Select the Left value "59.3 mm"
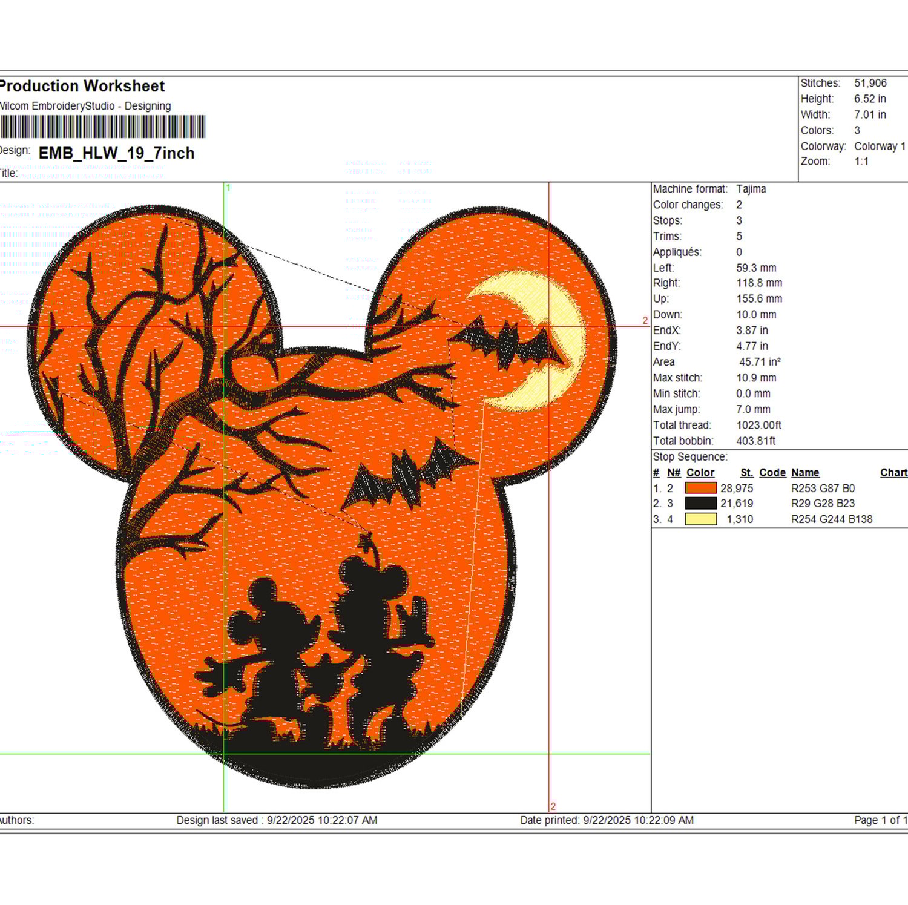908x905 pixels. [756, 268]
